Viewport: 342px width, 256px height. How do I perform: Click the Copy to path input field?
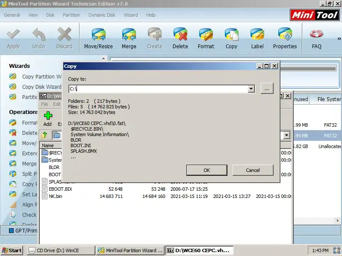click(158, 89)
